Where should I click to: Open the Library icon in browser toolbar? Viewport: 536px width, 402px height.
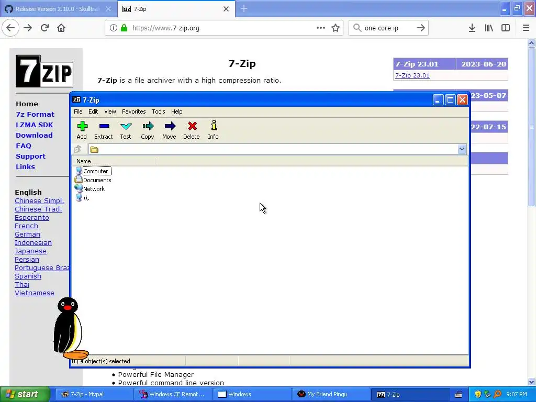489,28
